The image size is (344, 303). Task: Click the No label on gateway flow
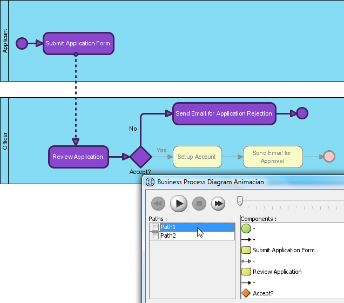pos(133,129)
